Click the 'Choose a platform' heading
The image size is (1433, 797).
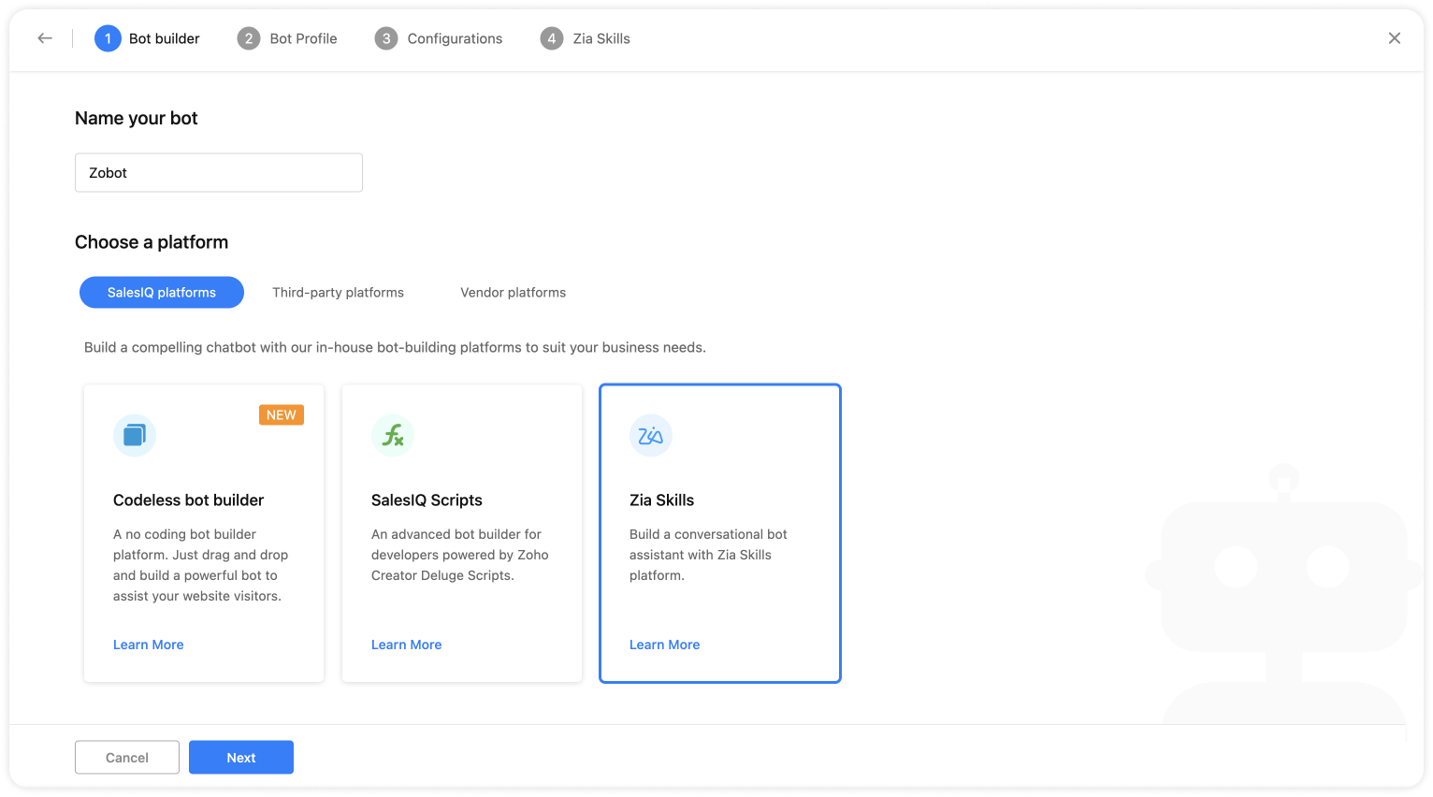(x=152, y=242)
